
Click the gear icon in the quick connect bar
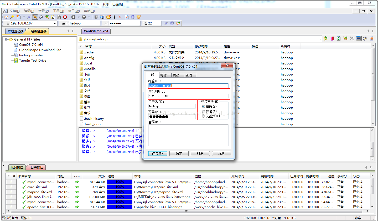(x=172, y=23)
